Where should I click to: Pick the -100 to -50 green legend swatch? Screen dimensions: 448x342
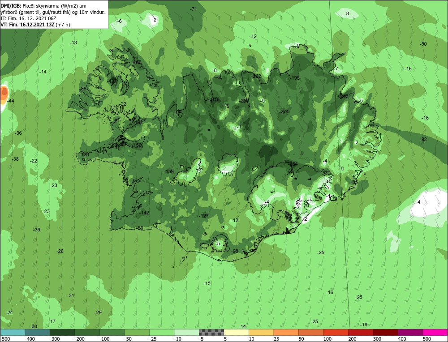tap(112, 332)
